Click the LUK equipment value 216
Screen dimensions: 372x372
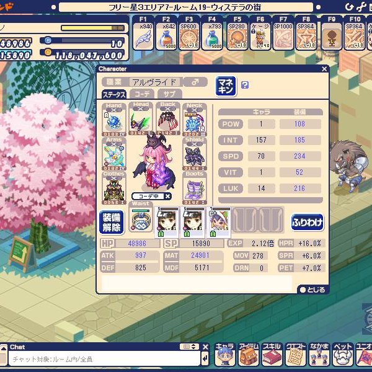pyautogui.click(x=300, y=188)
